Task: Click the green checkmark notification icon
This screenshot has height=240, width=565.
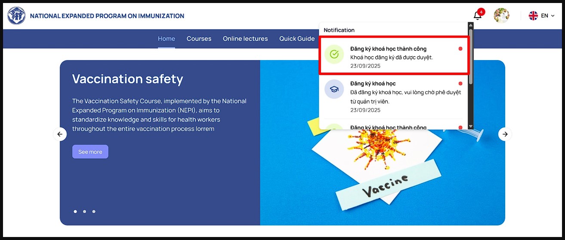Action: [334, 55]
